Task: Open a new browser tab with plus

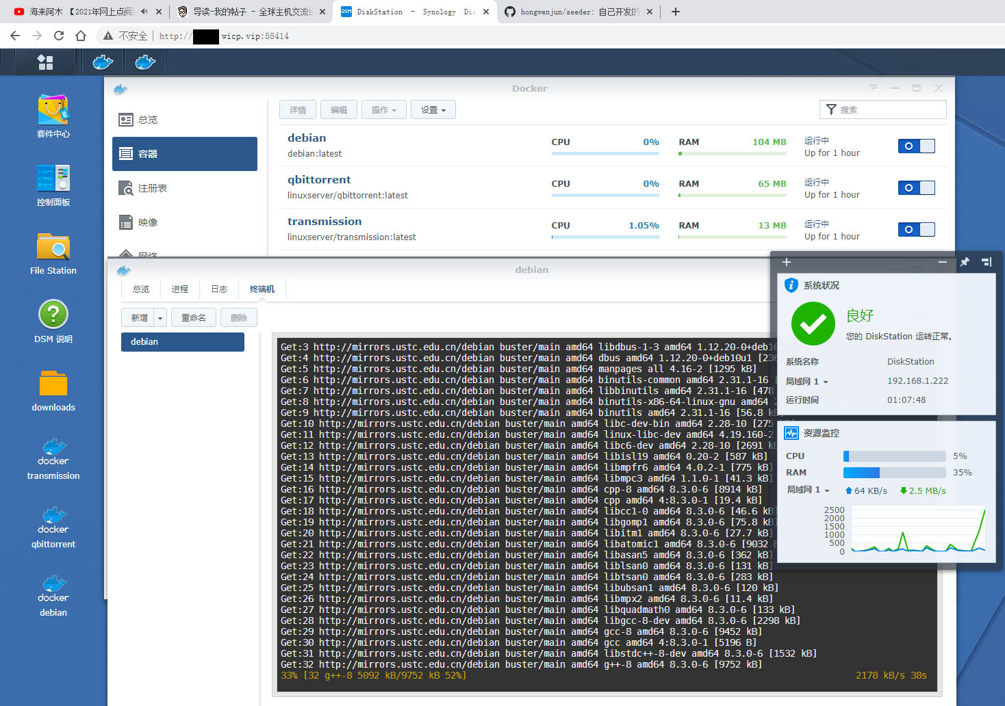Action: pos(675,12)
